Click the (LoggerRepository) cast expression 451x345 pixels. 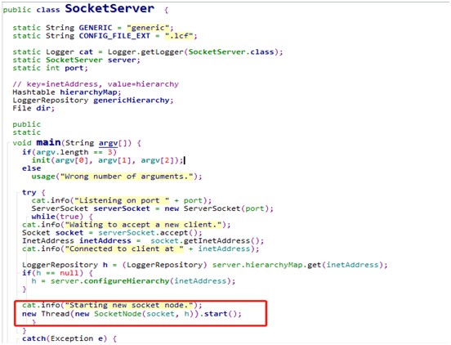pos(164,265)
